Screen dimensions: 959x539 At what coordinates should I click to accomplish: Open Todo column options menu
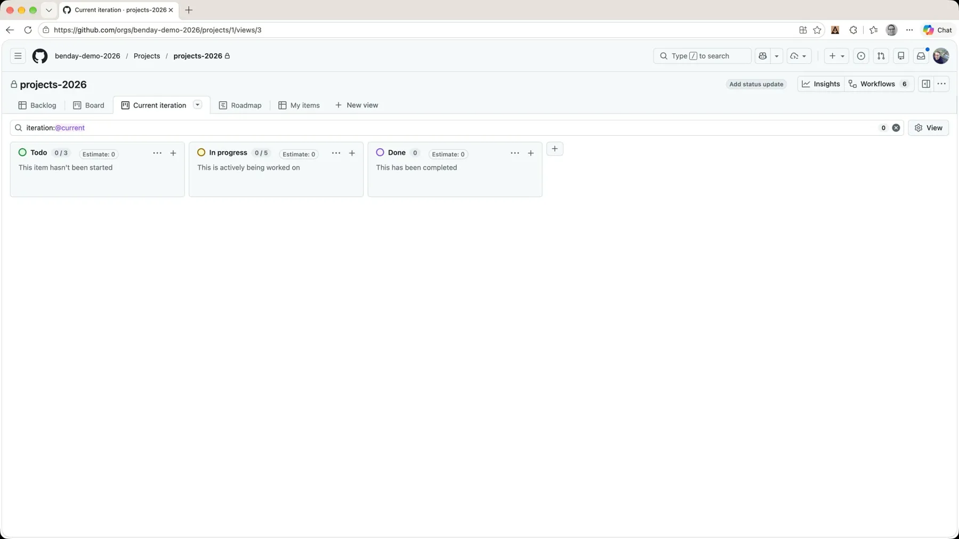(157, 153)
